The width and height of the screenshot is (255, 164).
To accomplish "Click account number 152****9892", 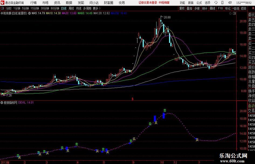I will [x=244, y=3].
